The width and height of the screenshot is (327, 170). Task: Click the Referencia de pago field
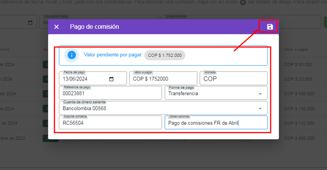110,93
